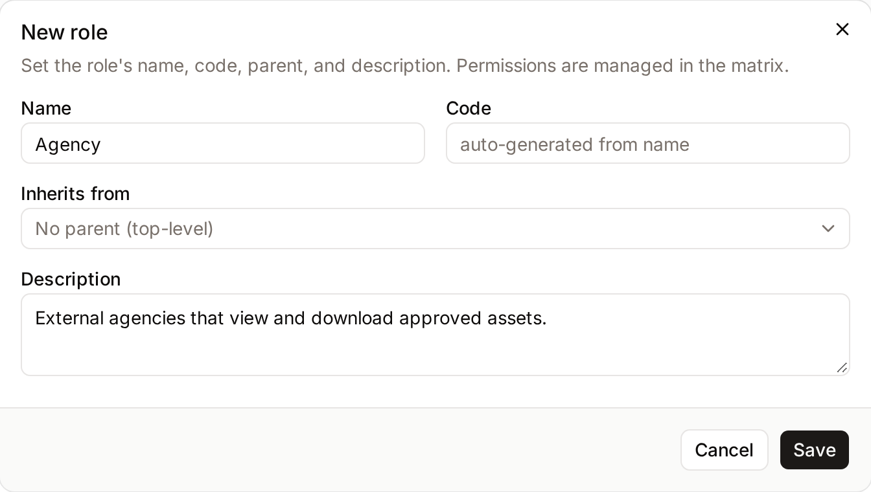Click the dropdown chevron arrow icon
This screenshot has height=492, width=871.
click(x=828, y=229)
